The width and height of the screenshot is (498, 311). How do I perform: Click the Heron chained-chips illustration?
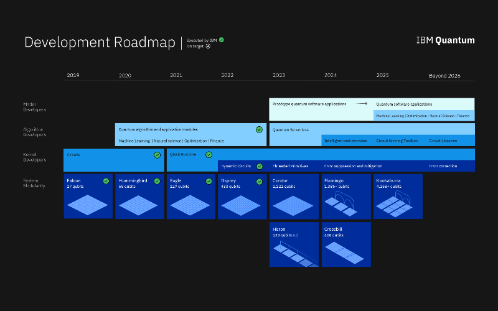[295, 254]
